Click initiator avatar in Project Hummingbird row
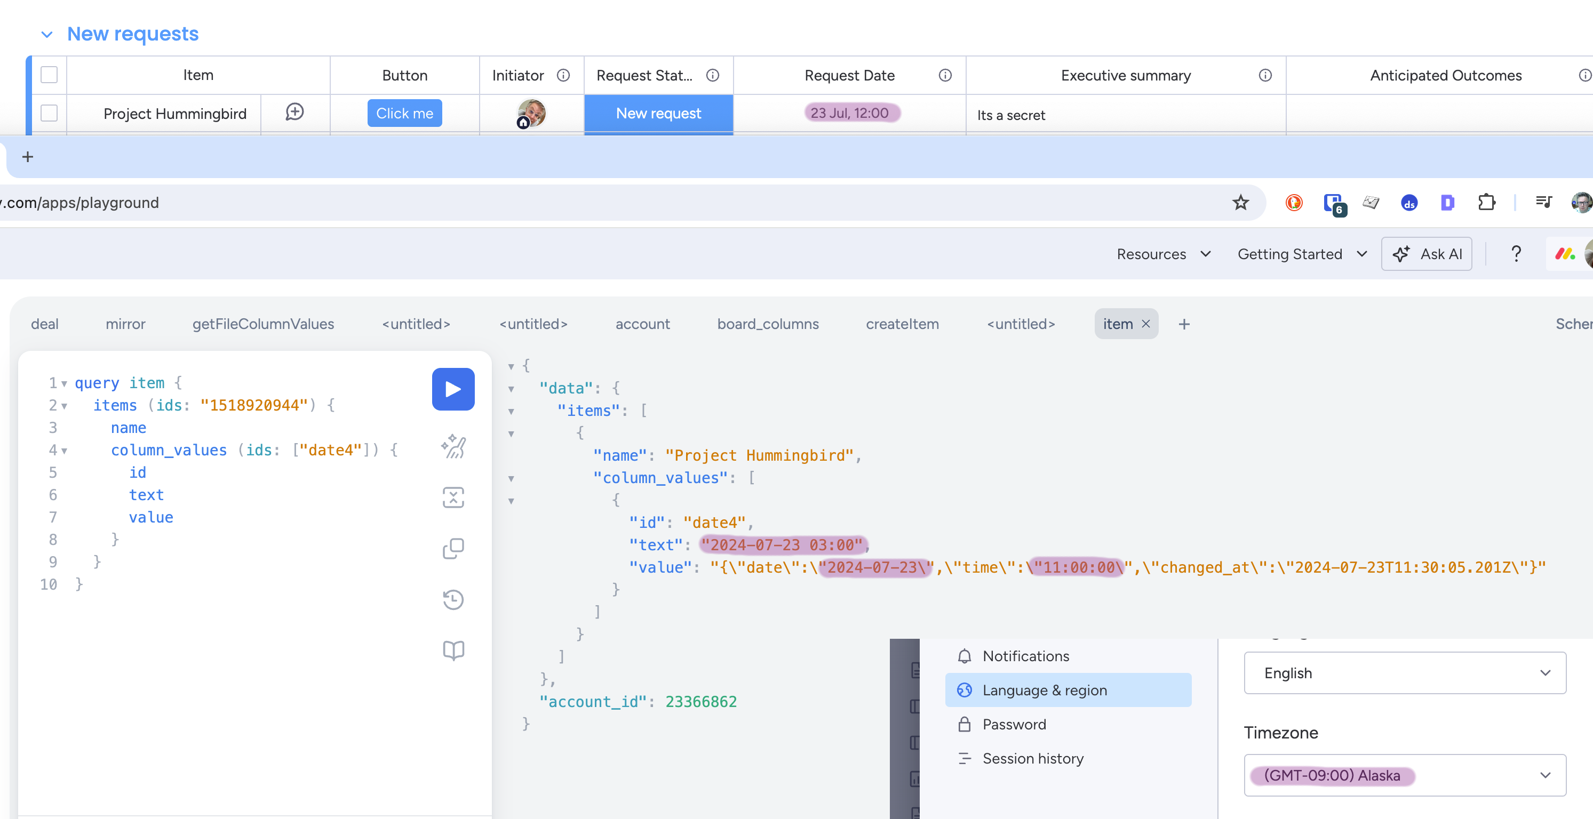Screen dimensions: 1593x819 pos(531,113)
